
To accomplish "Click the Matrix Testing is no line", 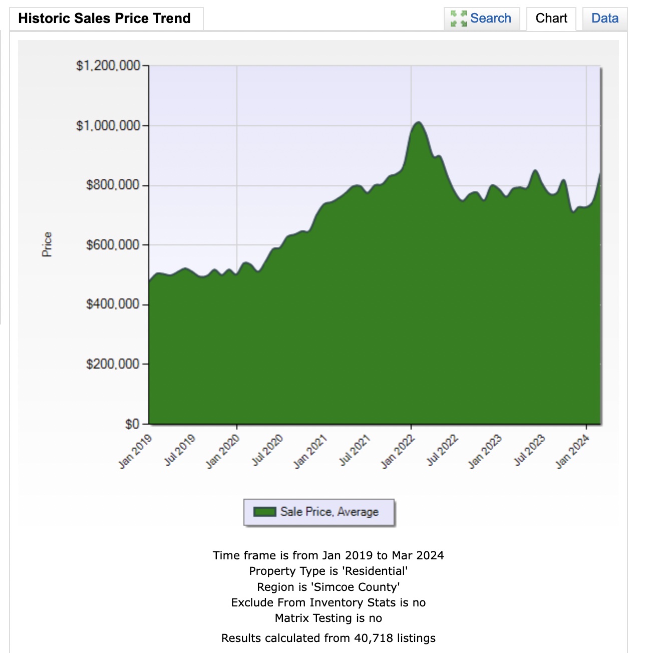I will point(328,618).
